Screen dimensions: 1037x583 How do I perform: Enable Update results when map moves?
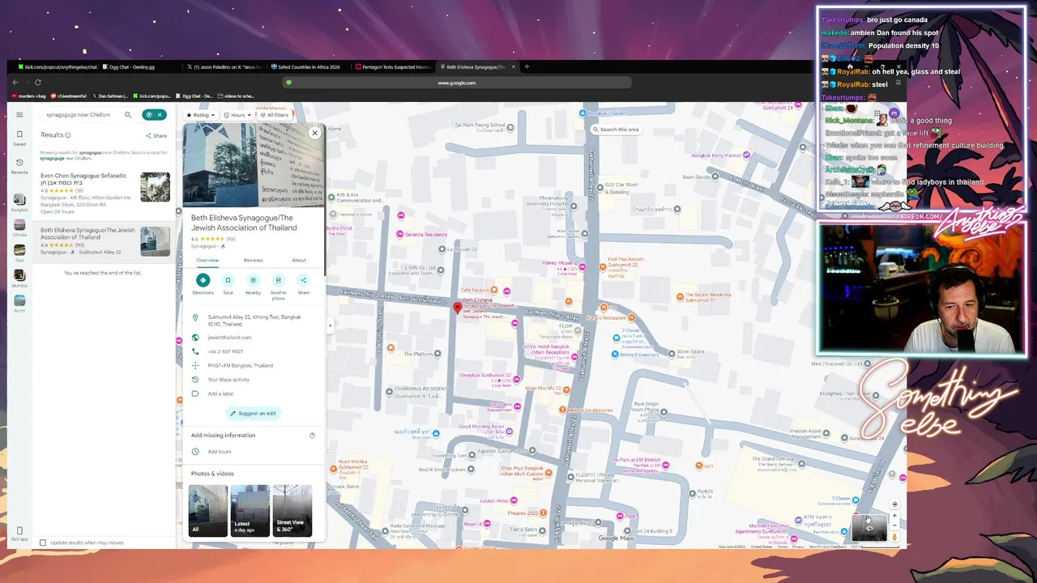(43, 543)
